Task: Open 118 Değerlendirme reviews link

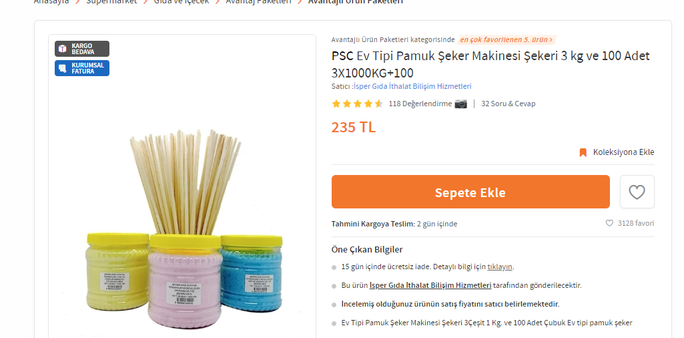Action: click(420, 104)
